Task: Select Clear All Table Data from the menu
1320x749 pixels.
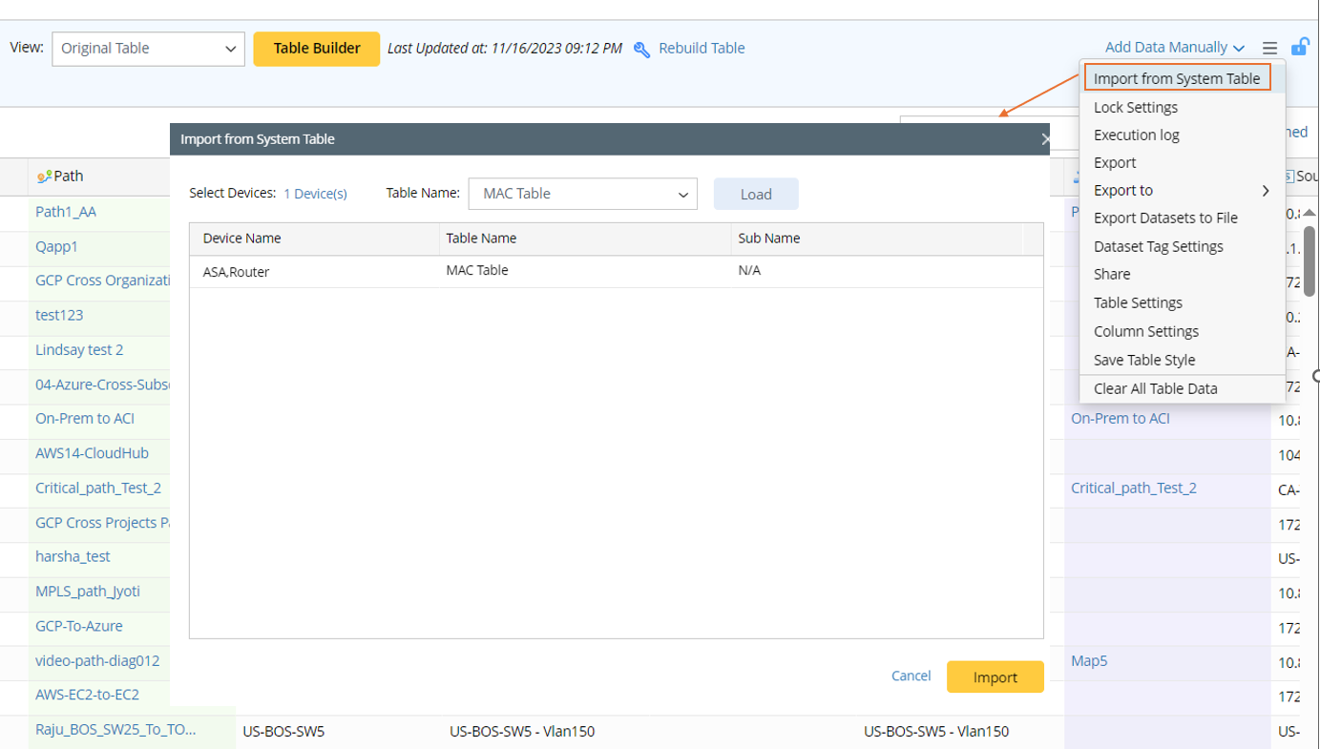Action: point(1156,388)
